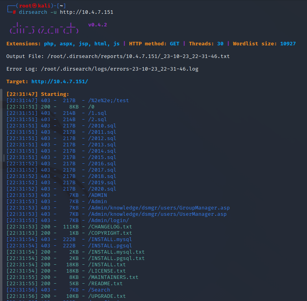The image size is (307, 301).
Task: Click the GroupManager.asp result path
Action: pyautogui.click(x=159, y=208)
